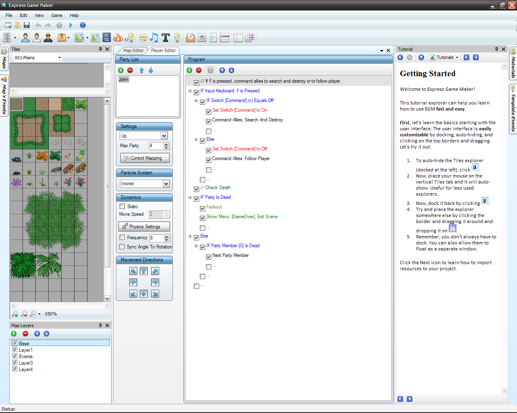Uncheck Layer4 visibility checkbox
Image resolution: width=517 pixels, height=413 pixels.
15,369
